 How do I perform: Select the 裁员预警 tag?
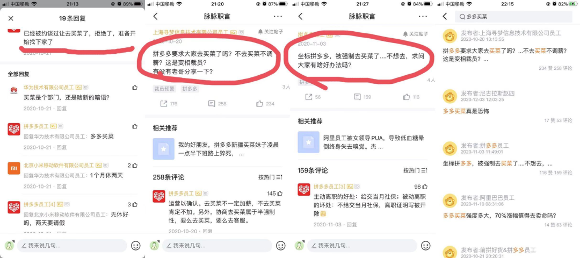(165, 89)
